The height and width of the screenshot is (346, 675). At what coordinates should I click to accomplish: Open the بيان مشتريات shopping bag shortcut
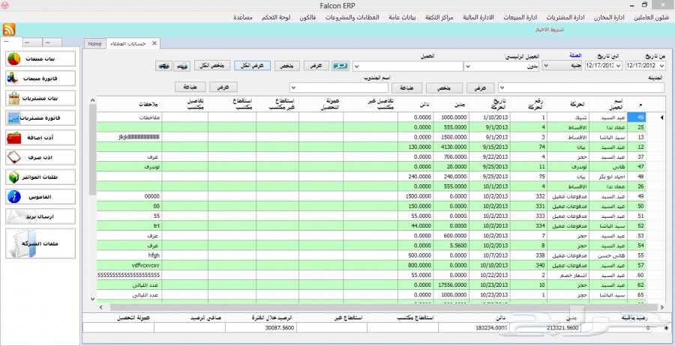pyautogui.click(x=40, y=98)
